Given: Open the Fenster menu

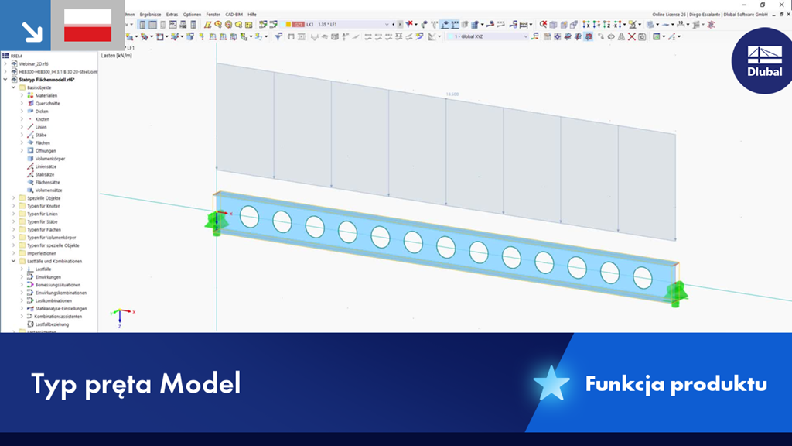Looking at the screenshot, I should 213,15.
